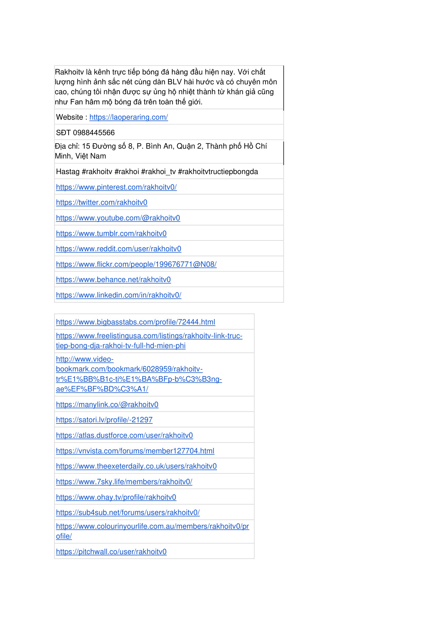This screenshot has height=634, width=448.
Task: Open the laoperaring.com website link
Action: pos(128,117)
